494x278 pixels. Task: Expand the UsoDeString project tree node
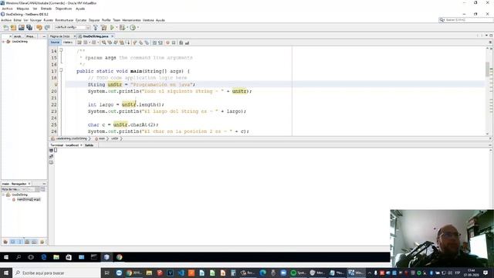3,42
